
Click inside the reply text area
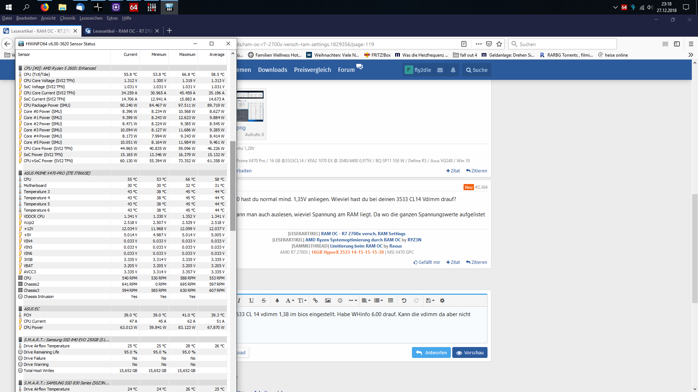tap(362, 325)
